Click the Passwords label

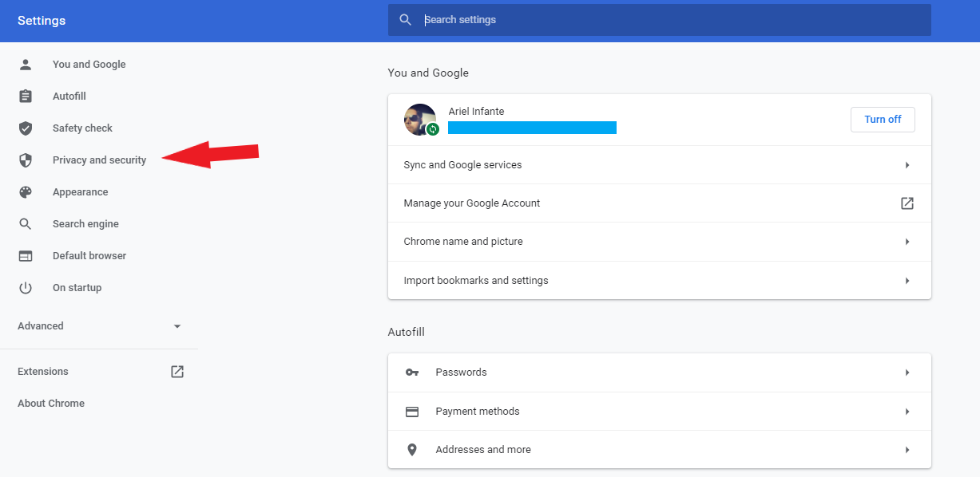click(461, 373)
